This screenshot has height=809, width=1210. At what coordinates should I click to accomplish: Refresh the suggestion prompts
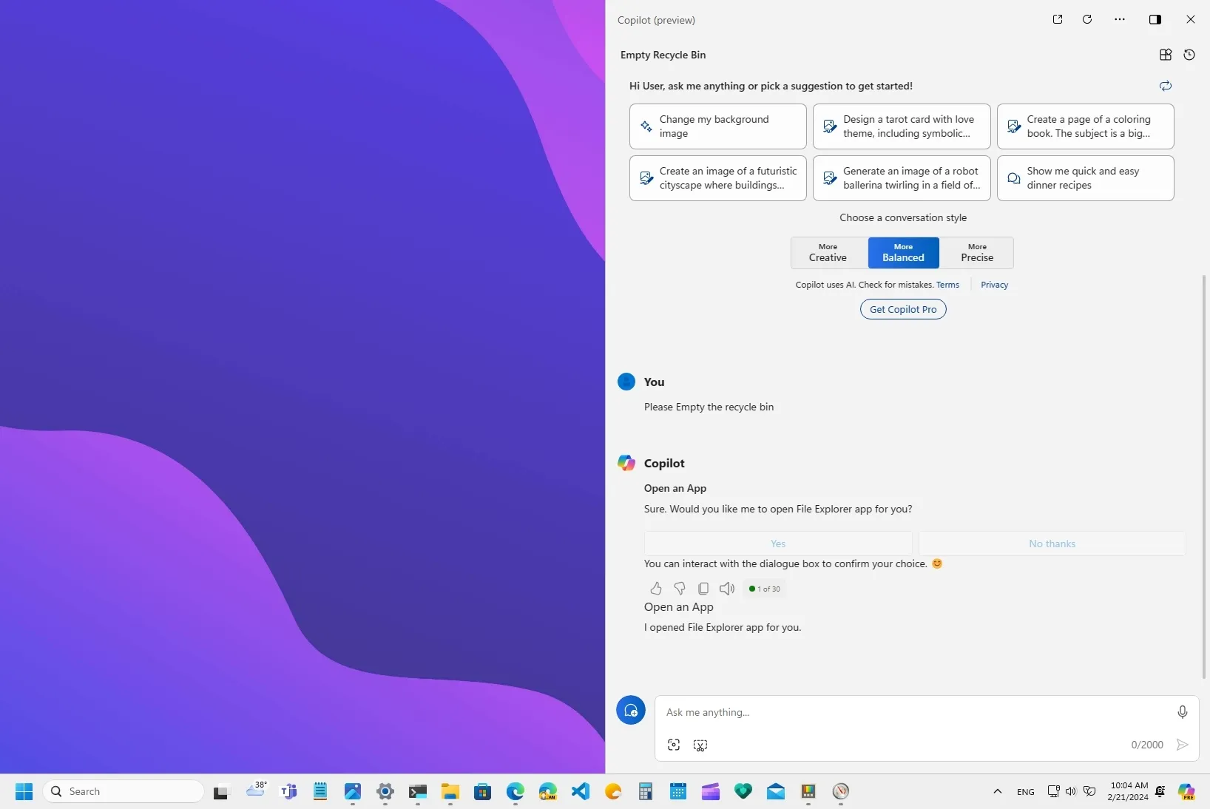click(1166, 86)
